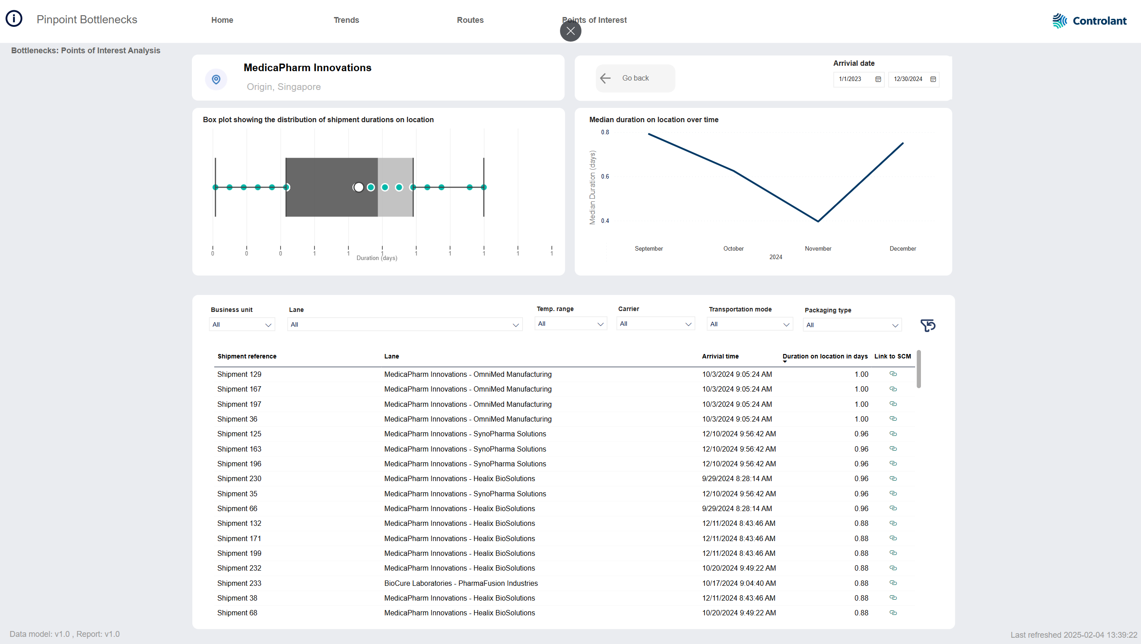Expand the Temp. range dropdown
This screenshot has height=644, width=1141.
(x=571, y=324)
